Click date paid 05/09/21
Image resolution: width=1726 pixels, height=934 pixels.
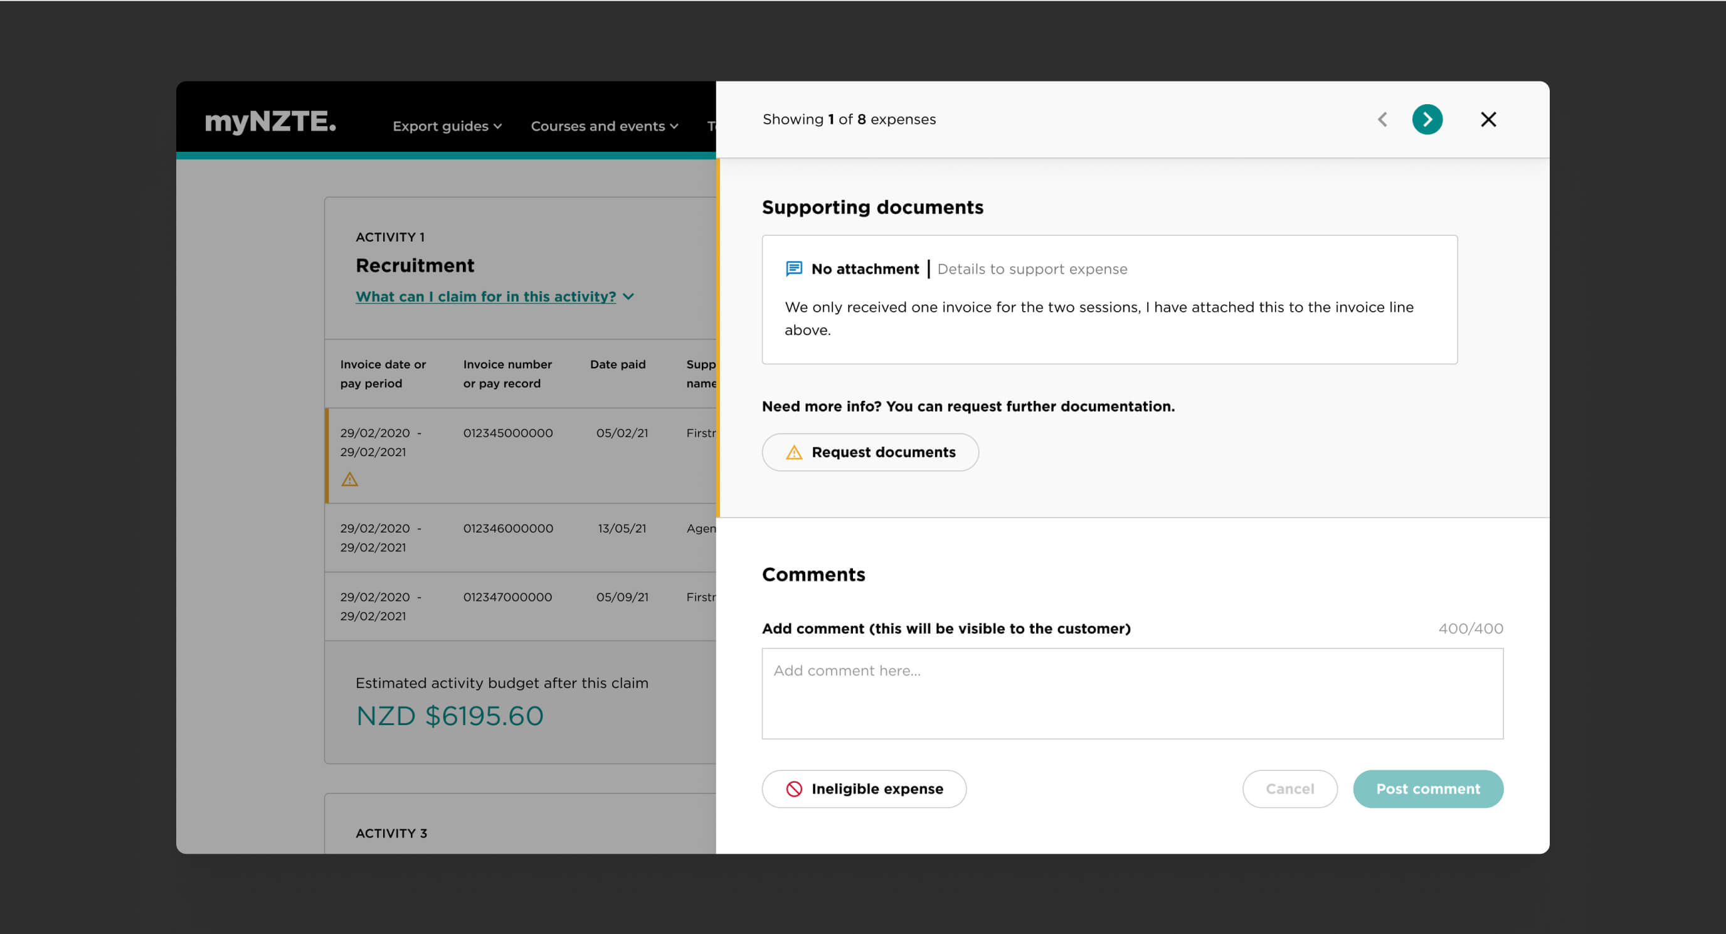[622, 597]
